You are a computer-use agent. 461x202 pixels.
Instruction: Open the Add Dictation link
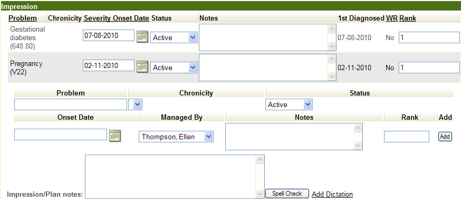click(x=332, y=194)
